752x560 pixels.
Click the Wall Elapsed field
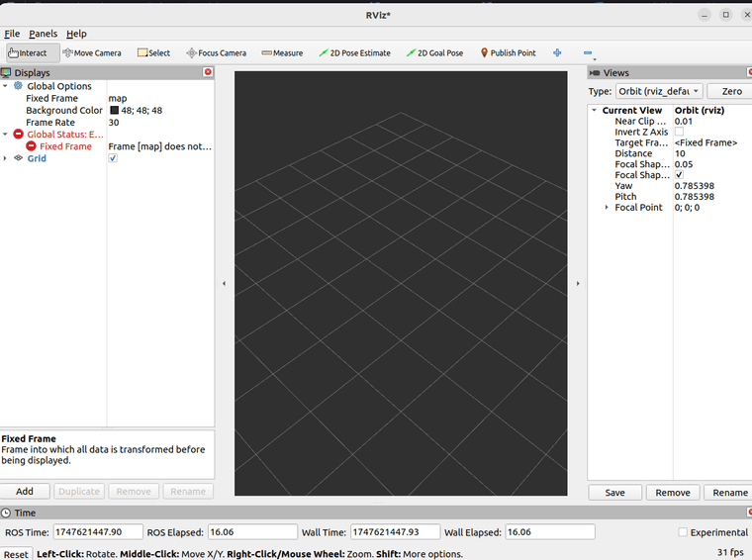pyautogui.click(x=550, y=532)
